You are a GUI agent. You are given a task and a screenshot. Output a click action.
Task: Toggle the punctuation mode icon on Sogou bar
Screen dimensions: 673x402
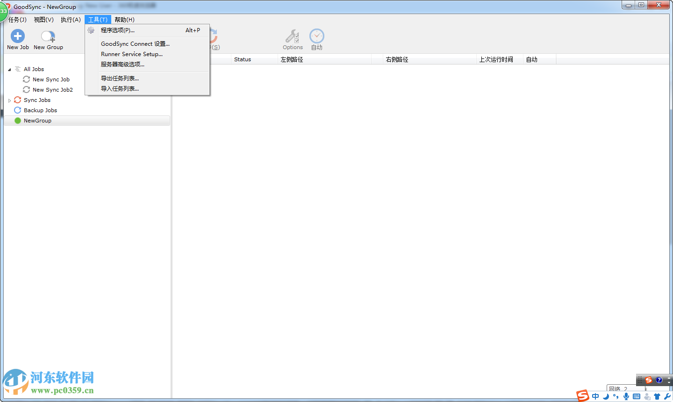click(616, 396)
